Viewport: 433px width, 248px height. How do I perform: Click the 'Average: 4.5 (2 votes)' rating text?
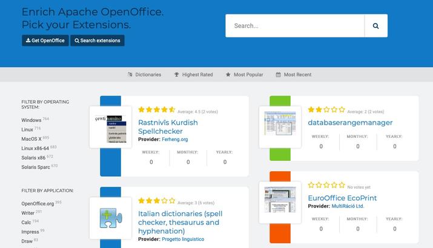pos(197,112)
